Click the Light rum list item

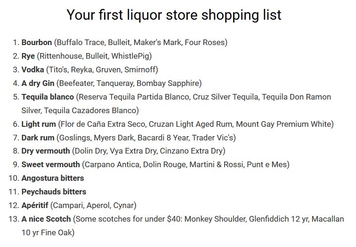coord(39,124)
